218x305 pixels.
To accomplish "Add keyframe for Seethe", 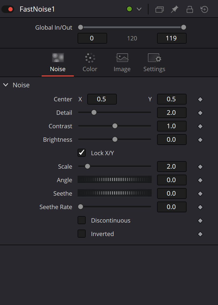I will pyautogui.click(x=200, y=193).
